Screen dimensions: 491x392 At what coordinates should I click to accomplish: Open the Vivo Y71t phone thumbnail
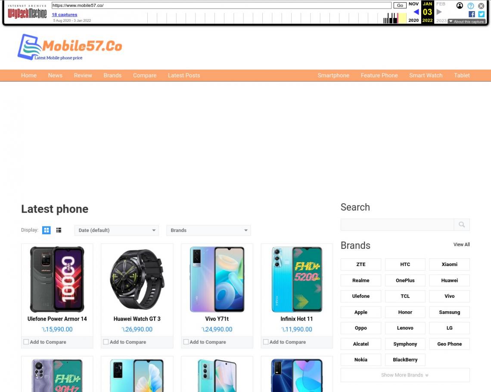coord(217,279)
